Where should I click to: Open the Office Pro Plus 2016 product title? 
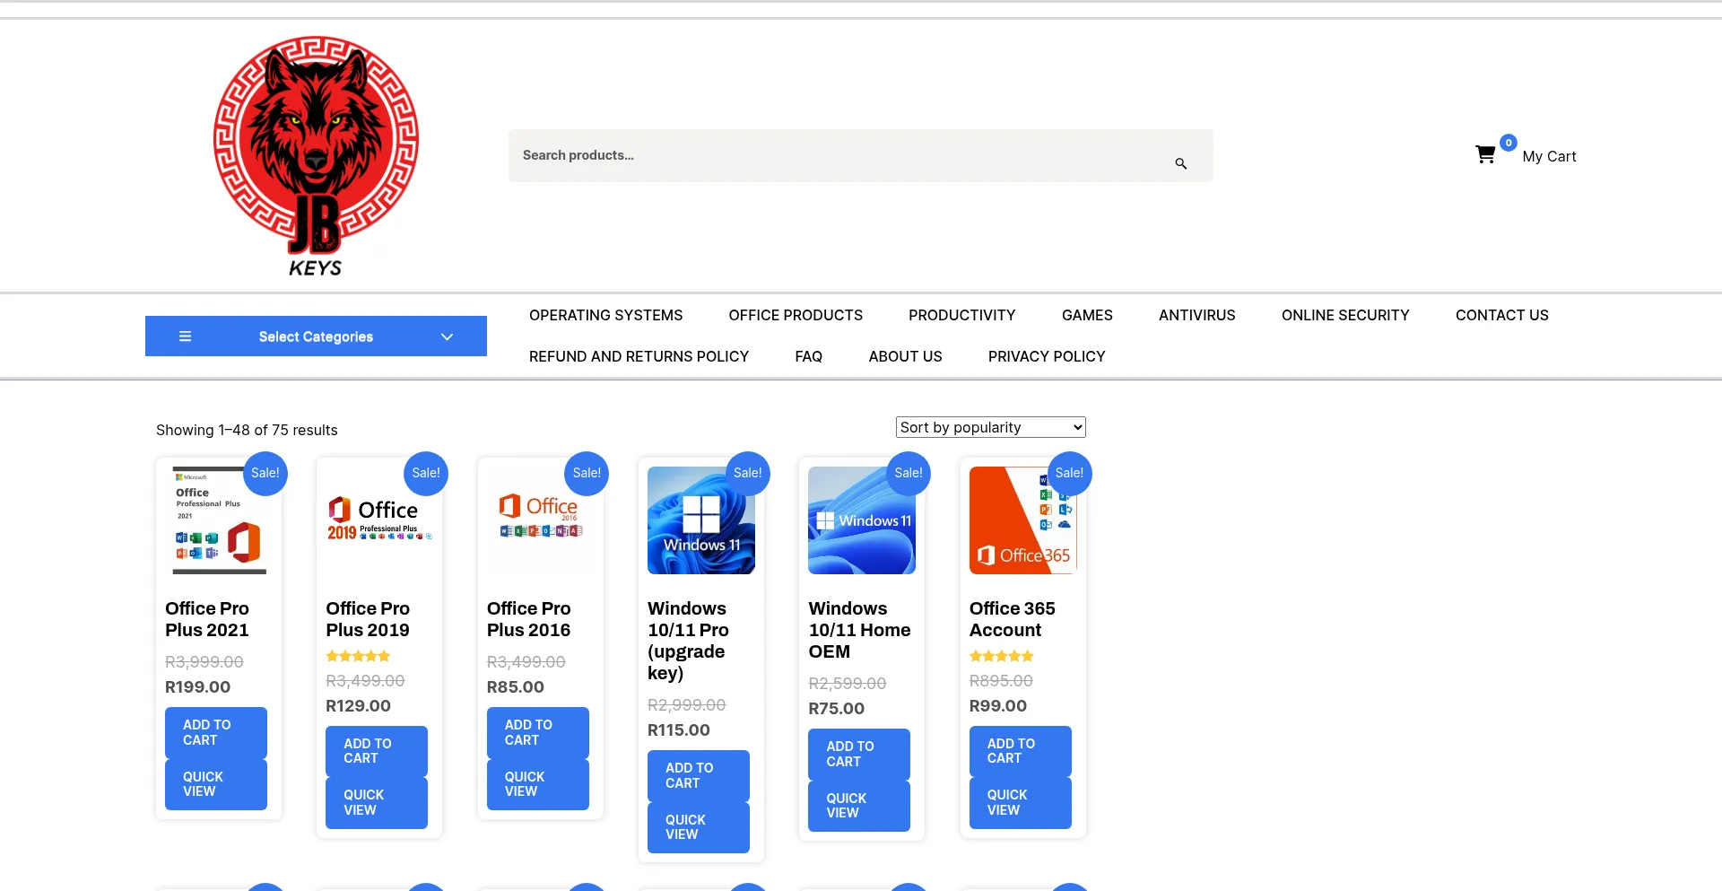coord(529,619)
